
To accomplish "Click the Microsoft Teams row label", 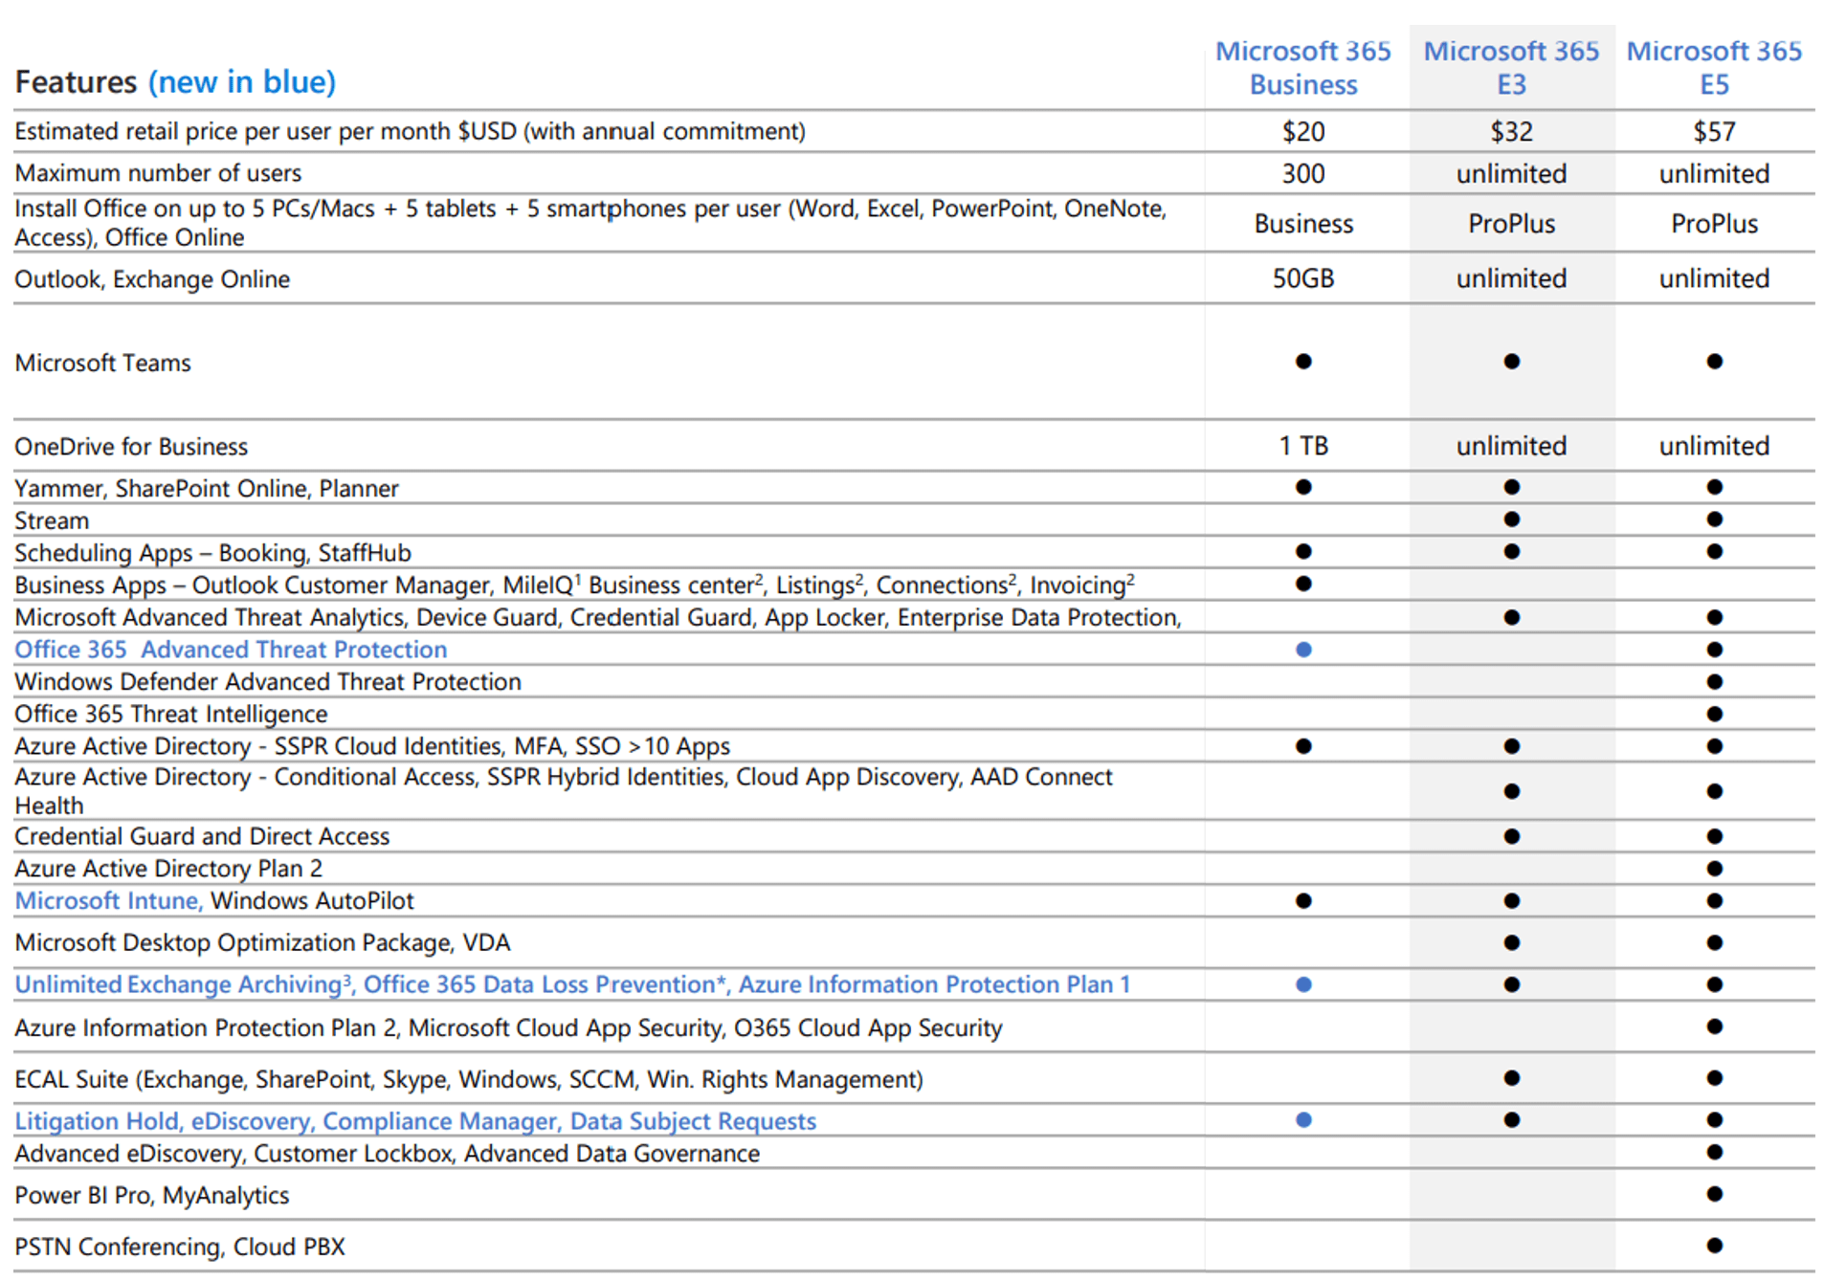I will pos(102,363).
